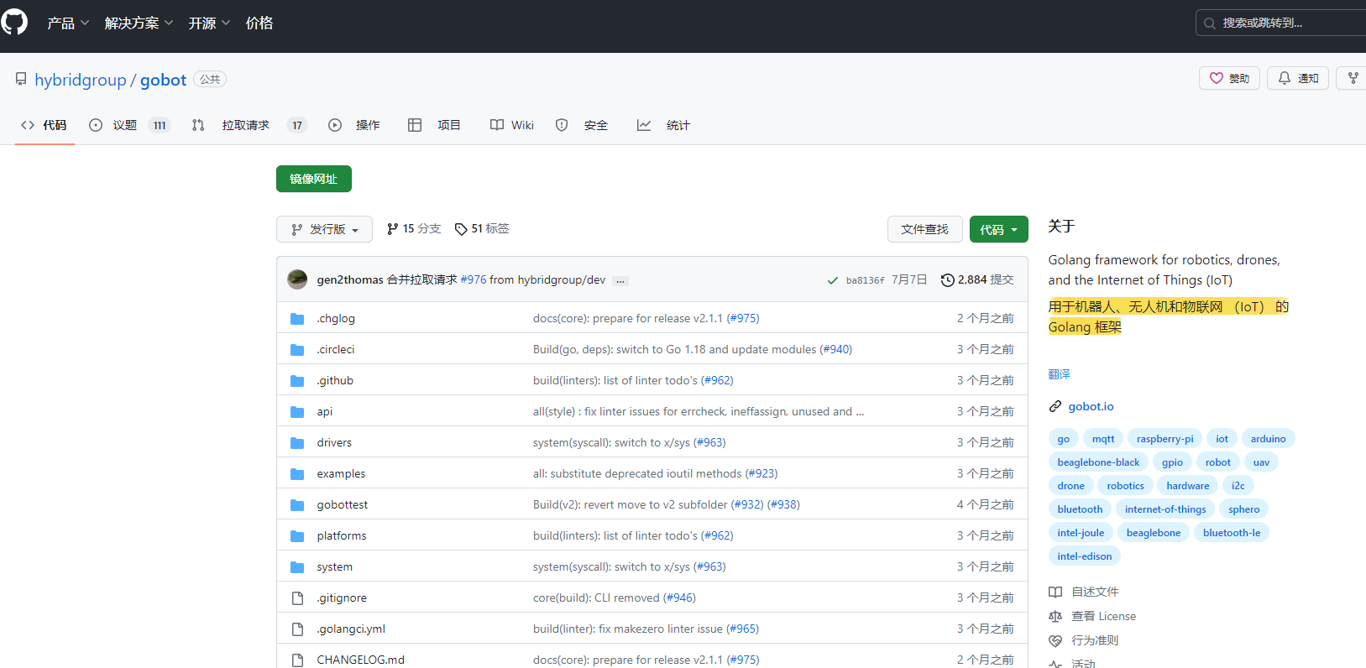Viewport: 1366px width, 668px height.
Task: Select the beaglebone-black topic tag
Action: tap(1098, 462)
